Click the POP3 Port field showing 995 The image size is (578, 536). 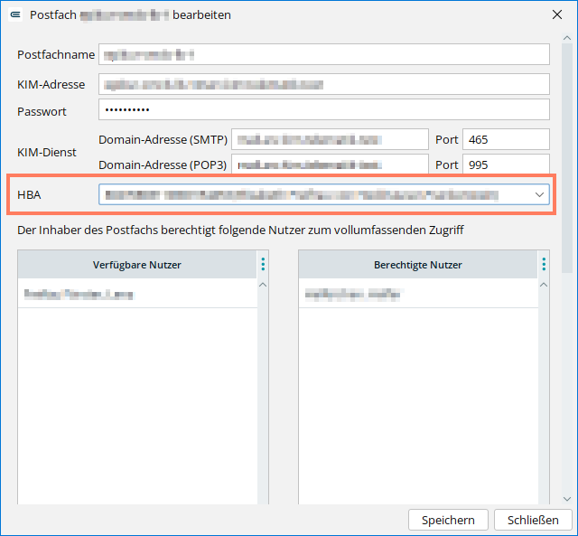(x=506, y=164)
